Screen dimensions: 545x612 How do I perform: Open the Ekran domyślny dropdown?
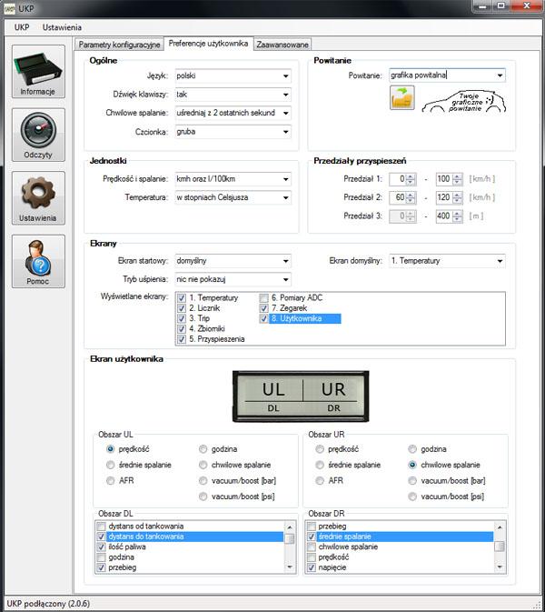coord(447,261)
